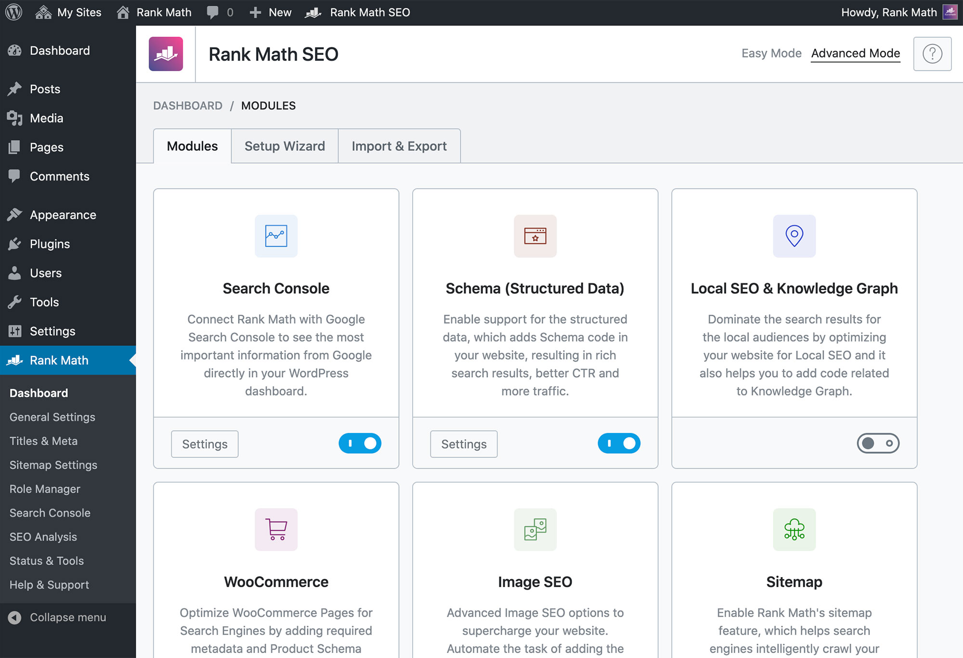Click the Schema Structured Data module icon
The width and height of the screenshot is (963, 658).
coord(535,237)
